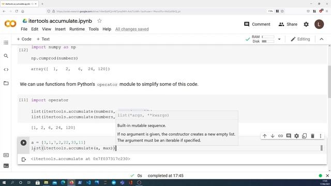Image resolution: width=331 pixels, height=186 pixels.
Task: Open a new browser tab
Action: point(42,4)
